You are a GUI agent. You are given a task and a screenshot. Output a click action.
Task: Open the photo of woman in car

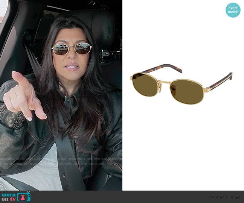pos(61,95)
